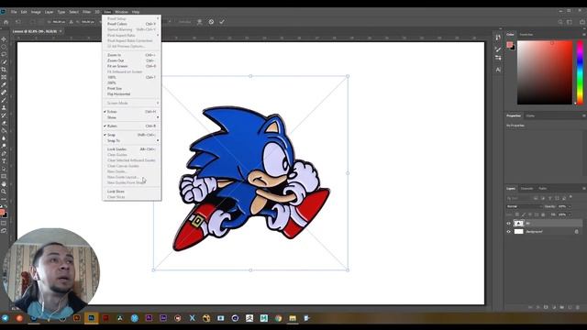This screenshot has height=330, width=587.
Task: Open the History panel icon in collapsed dock
Action: pyautogui.click(x=498, y=38)
